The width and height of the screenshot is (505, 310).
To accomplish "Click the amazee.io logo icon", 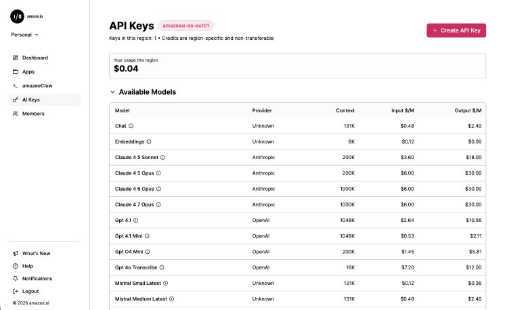I will click(17, 16).
